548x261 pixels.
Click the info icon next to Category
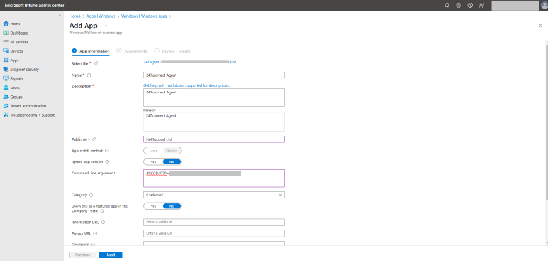(x=91, y=195)
